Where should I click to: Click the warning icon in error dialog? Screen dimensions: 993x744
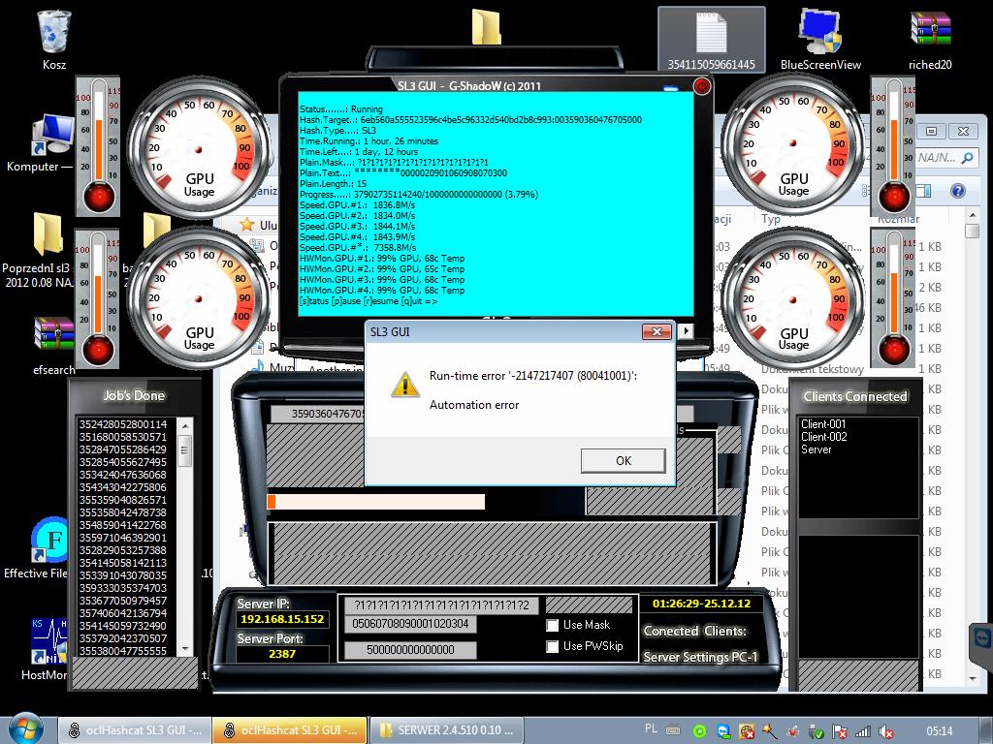[404, 384]
